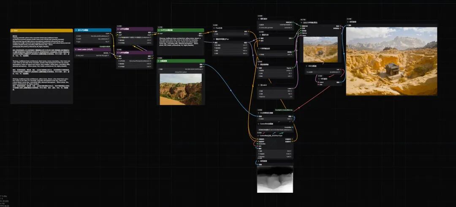The image size is (456, 207).
Task: Open the sampler_name dropdown in KSampler Select
Action: pyautogui.click(x=275, y=54)
